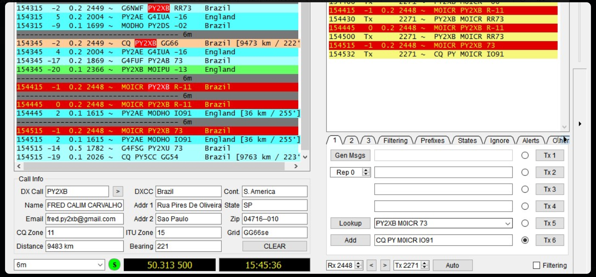Open the Alerts tab
This screenshot has height=277, width=596.
(530, 141)
